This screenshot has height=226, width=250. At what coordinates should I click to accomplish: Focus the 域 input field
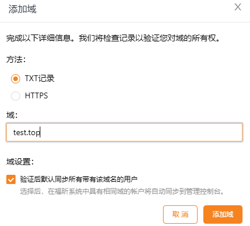[x=124, y=132]
